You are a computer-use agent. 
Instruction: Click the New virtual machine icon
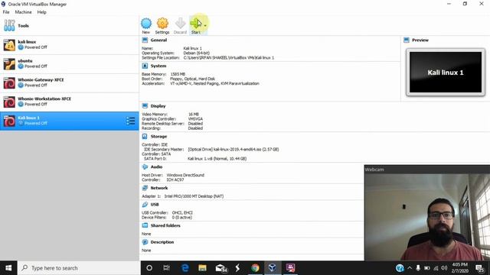click(146, 24)
